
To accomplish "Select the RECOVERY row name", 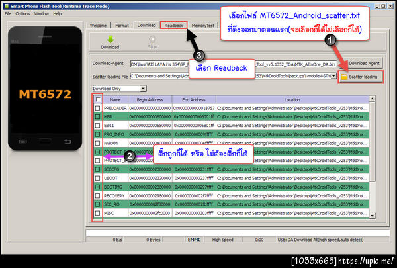I will (x=114, y=196).
